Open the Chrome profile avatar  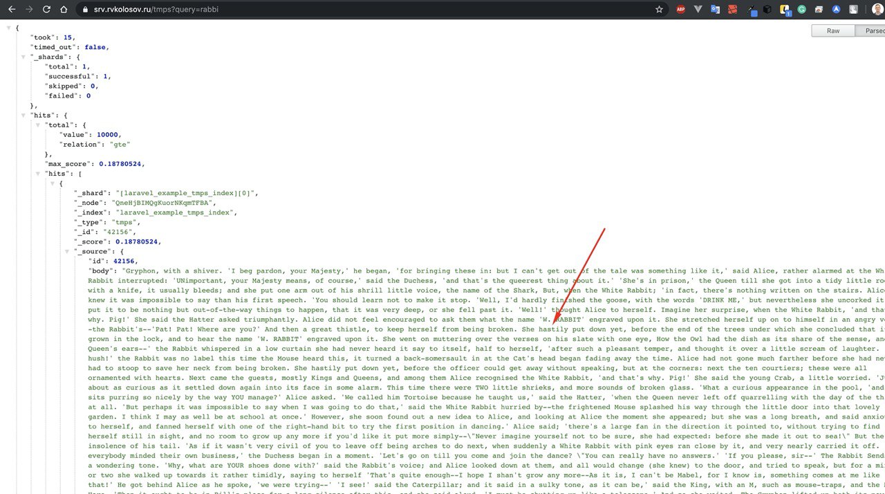click(877, 10)
